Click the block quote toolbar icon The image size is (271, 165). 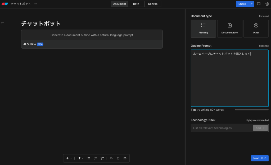coord(125,158)
